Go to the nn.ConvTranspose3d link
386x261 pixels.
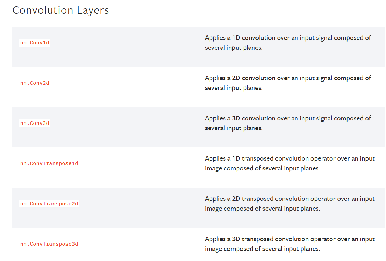pos(49,244)
